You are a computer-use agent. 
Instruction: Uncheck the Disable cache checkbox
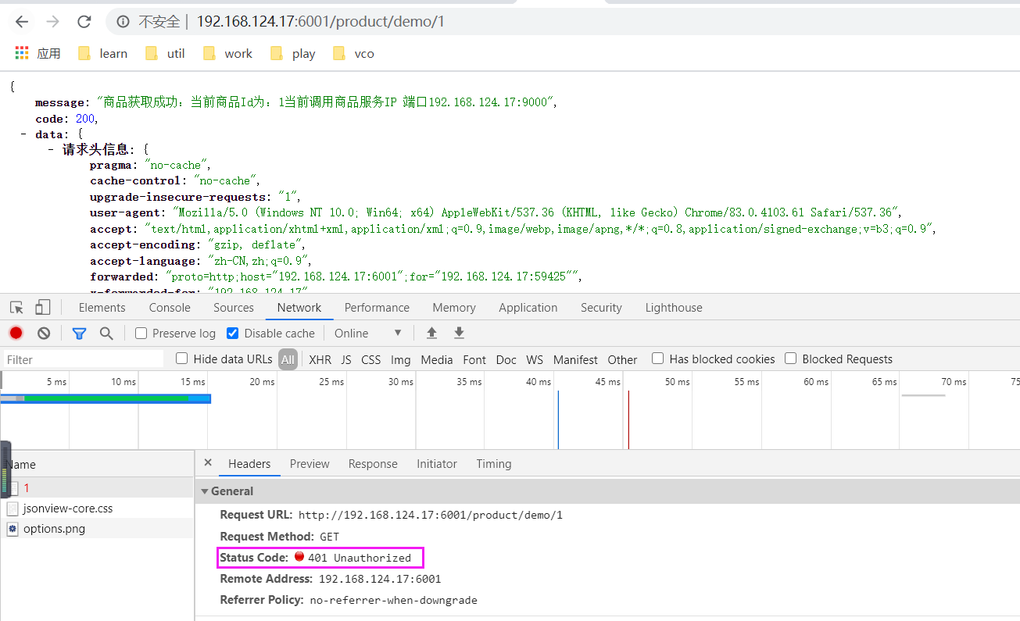click(232, 333)
